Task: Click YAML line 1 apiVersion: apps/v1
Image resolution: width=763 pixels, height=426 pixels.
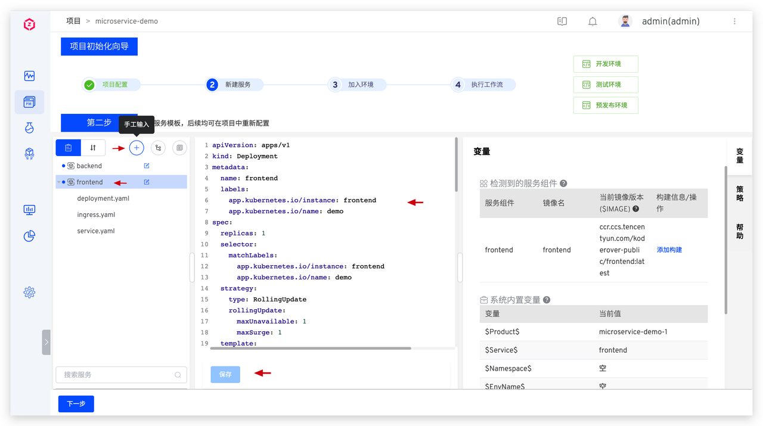Action: 251,145
